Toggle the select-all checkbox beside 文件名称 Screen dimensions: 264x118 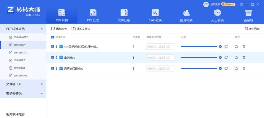(x=53, y=37)
